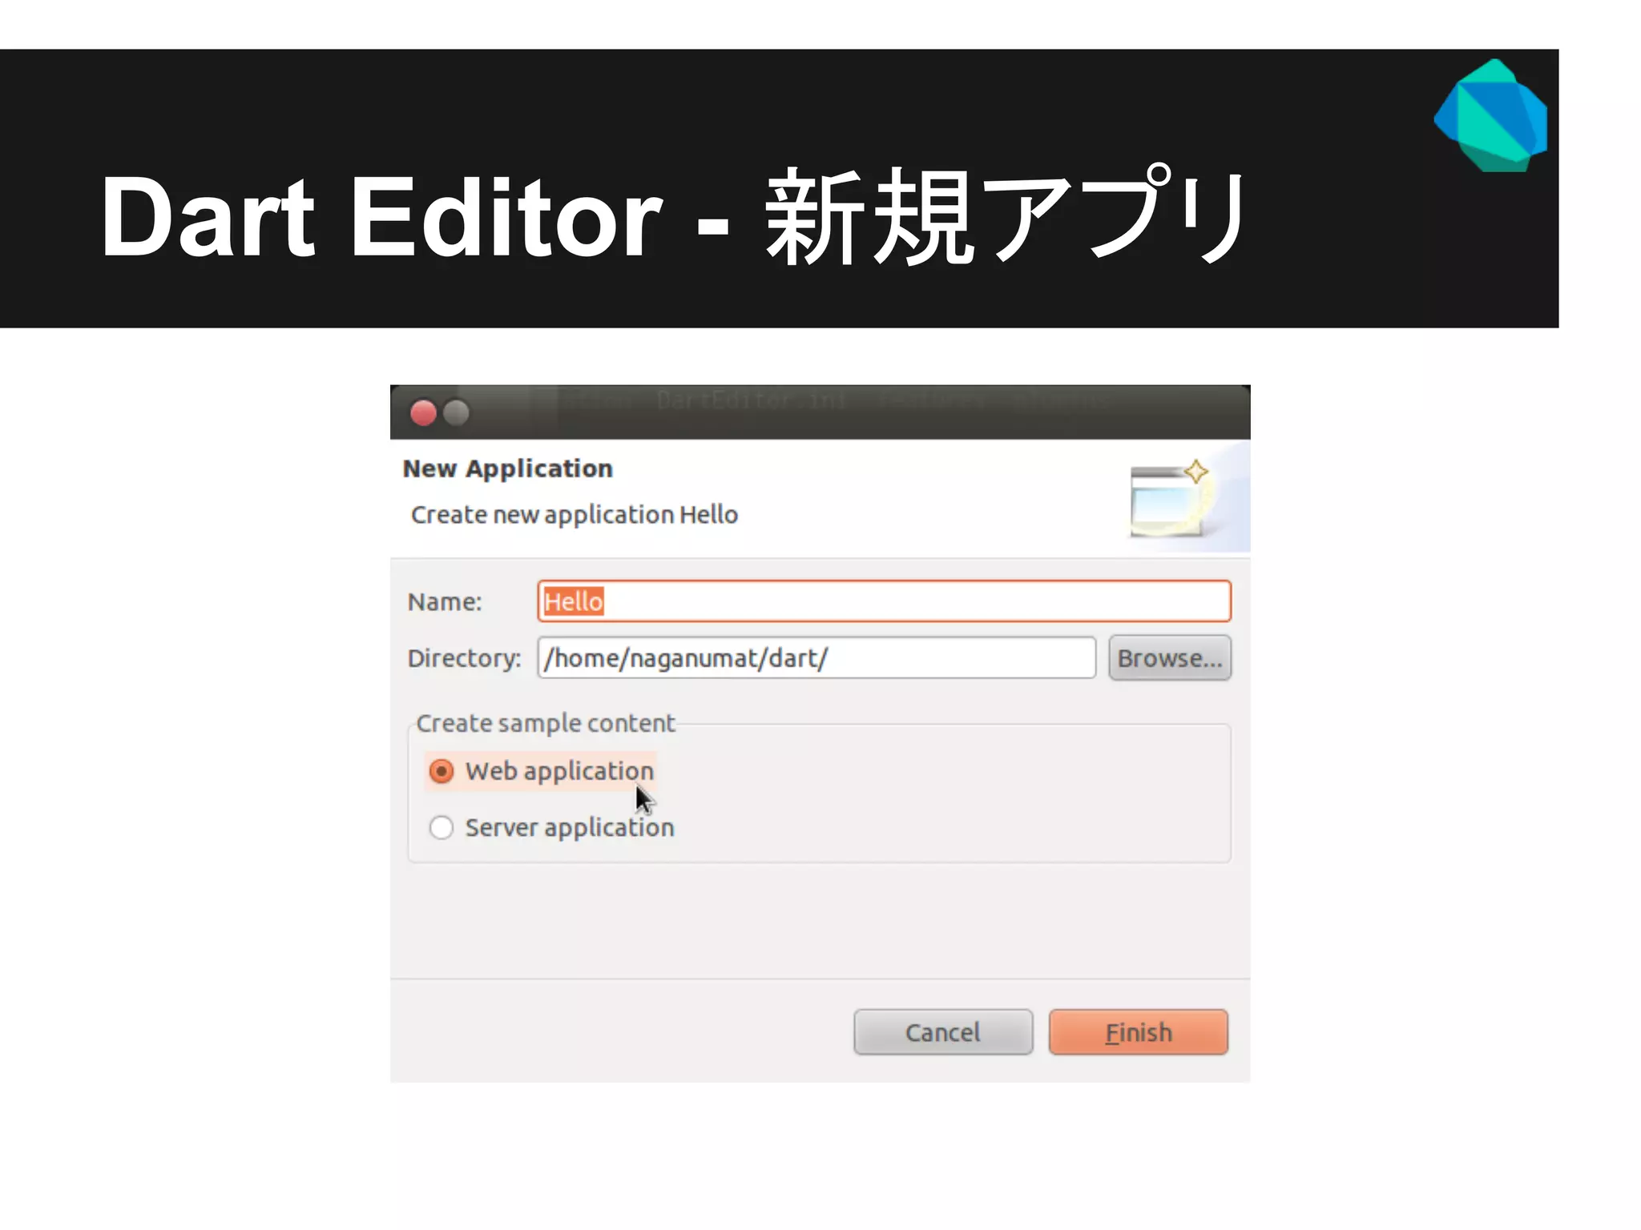Image resolution: width=1641 pixels, height=1230 pixels.
Task: Focus the Name input field containing Hello
Action: pos(884,601)
